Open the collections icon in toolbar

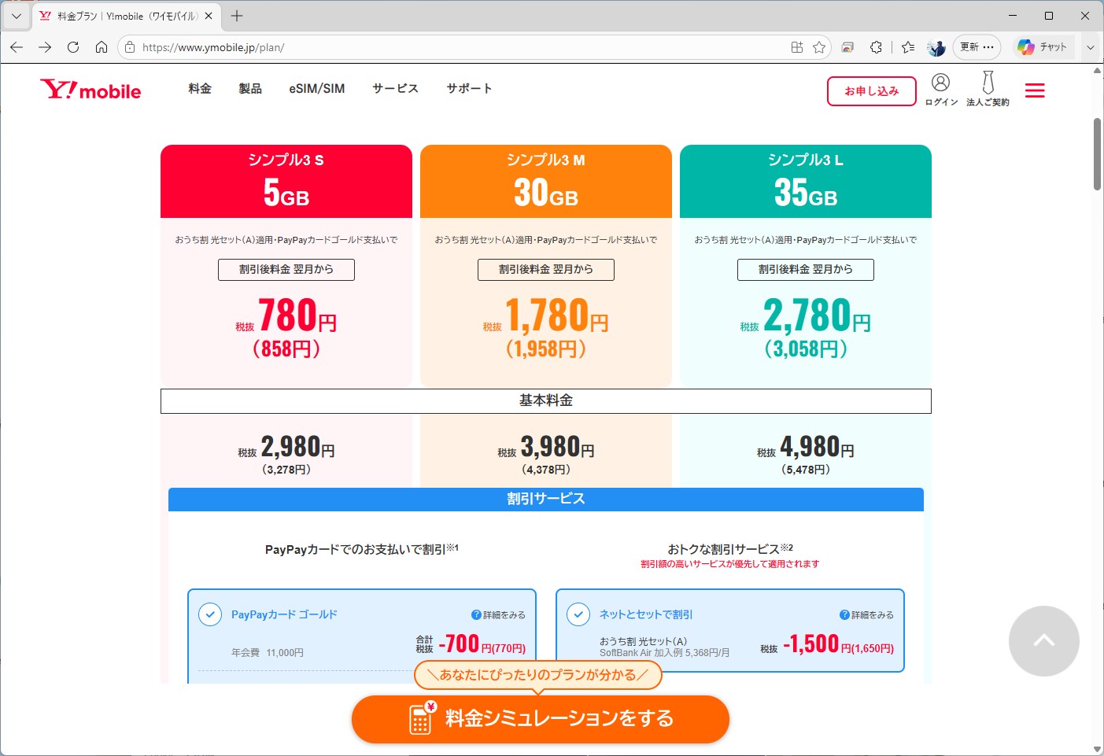click(x=847, y=47)
